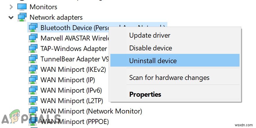This screenshot has width=256, height=128.
Task: Click the WAN Miniport (PPPOE) icon
Action: pos(34,122)
